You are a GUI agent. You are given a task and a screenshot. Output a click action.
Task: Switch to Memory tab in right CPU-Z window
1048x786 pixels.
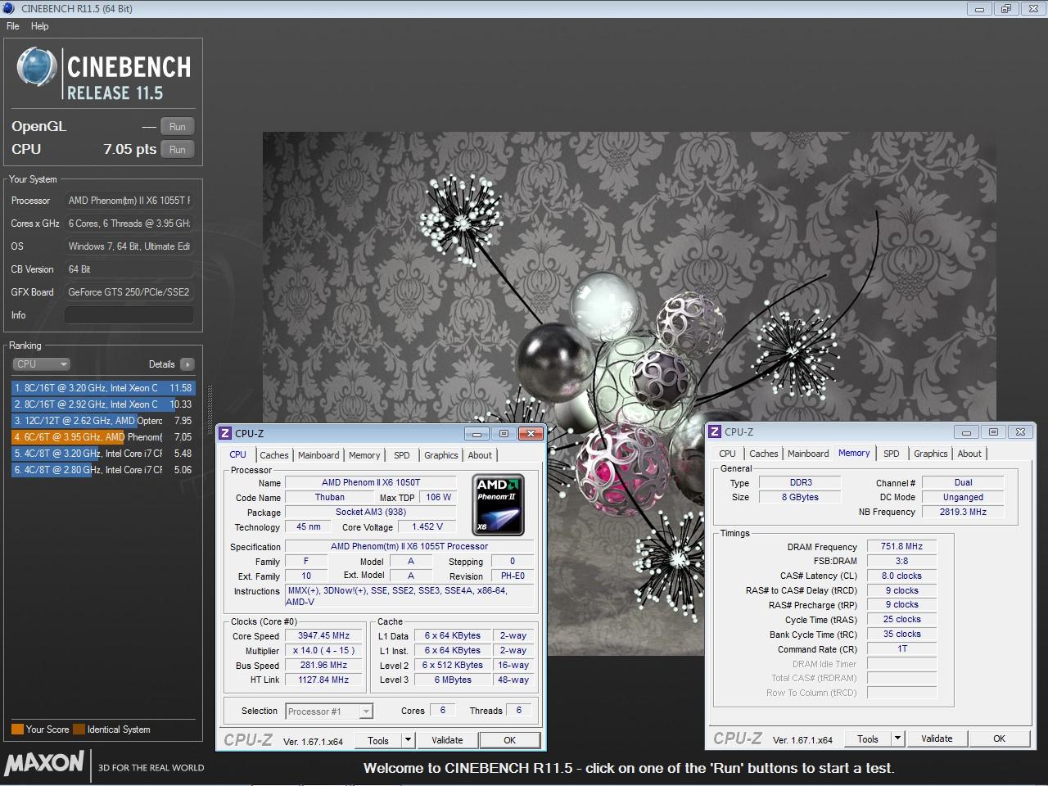coord(854,453)
